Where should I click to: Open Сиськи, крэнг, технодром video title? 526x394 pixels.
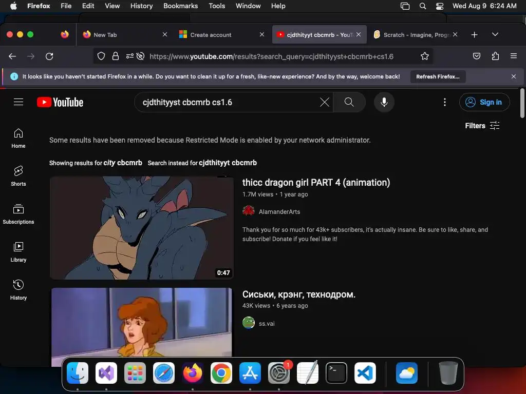point(298,294)
